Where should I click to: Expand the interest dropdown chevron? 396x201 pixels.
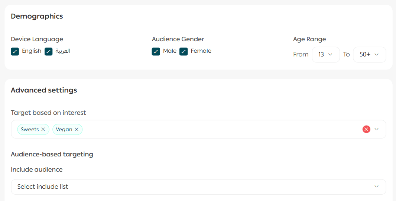(x=376, y=129)
